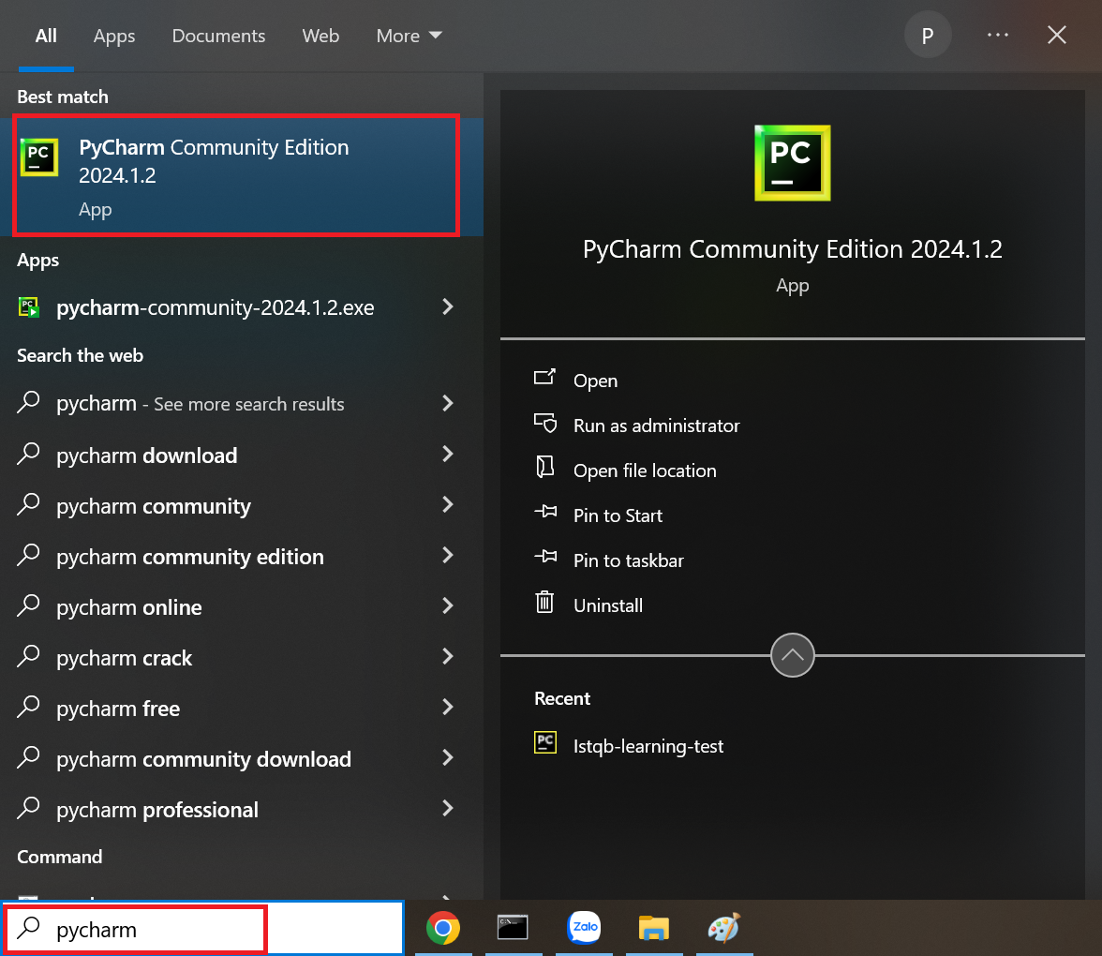Switch to the Apps search tab
The height and width of the screenshot is (956, 1102).
(x=114, y=36)
